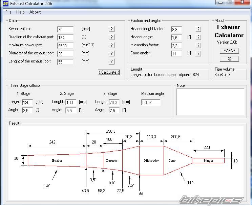Image resolution: width=252 pixels, height=208 pixels.
Task: Select the 2. Stage Angle field
Action: click(70, 110)
